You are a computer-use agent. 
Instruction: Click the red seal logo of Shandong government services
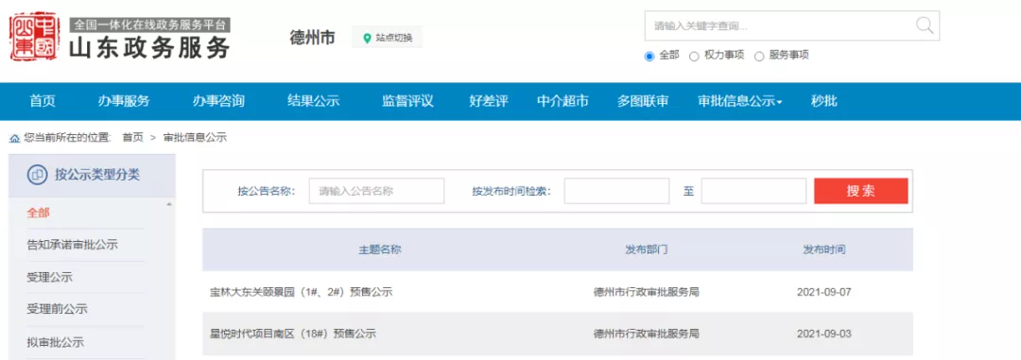click(34, 37)
